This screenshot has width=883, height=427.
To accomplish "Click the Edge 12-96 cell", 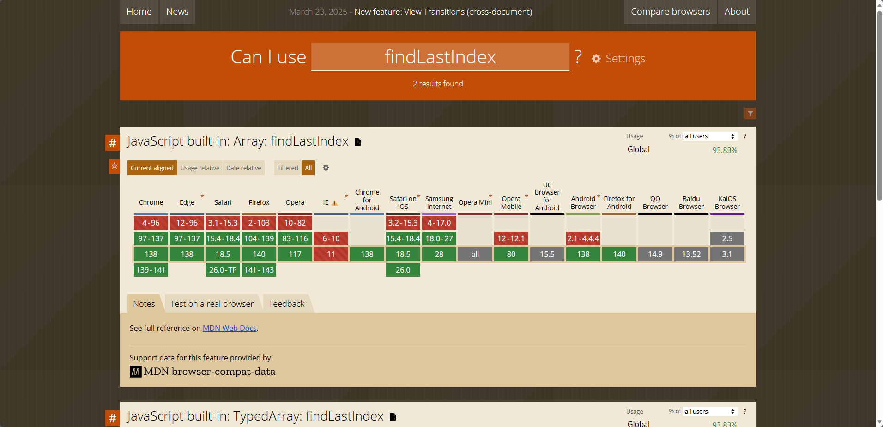I will click(x=187, y=223).
